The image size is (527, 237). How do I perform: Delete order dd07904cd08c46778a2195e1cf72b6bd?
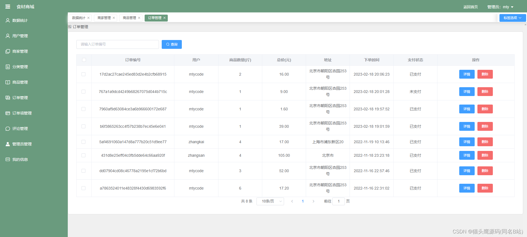pos(485,171)
